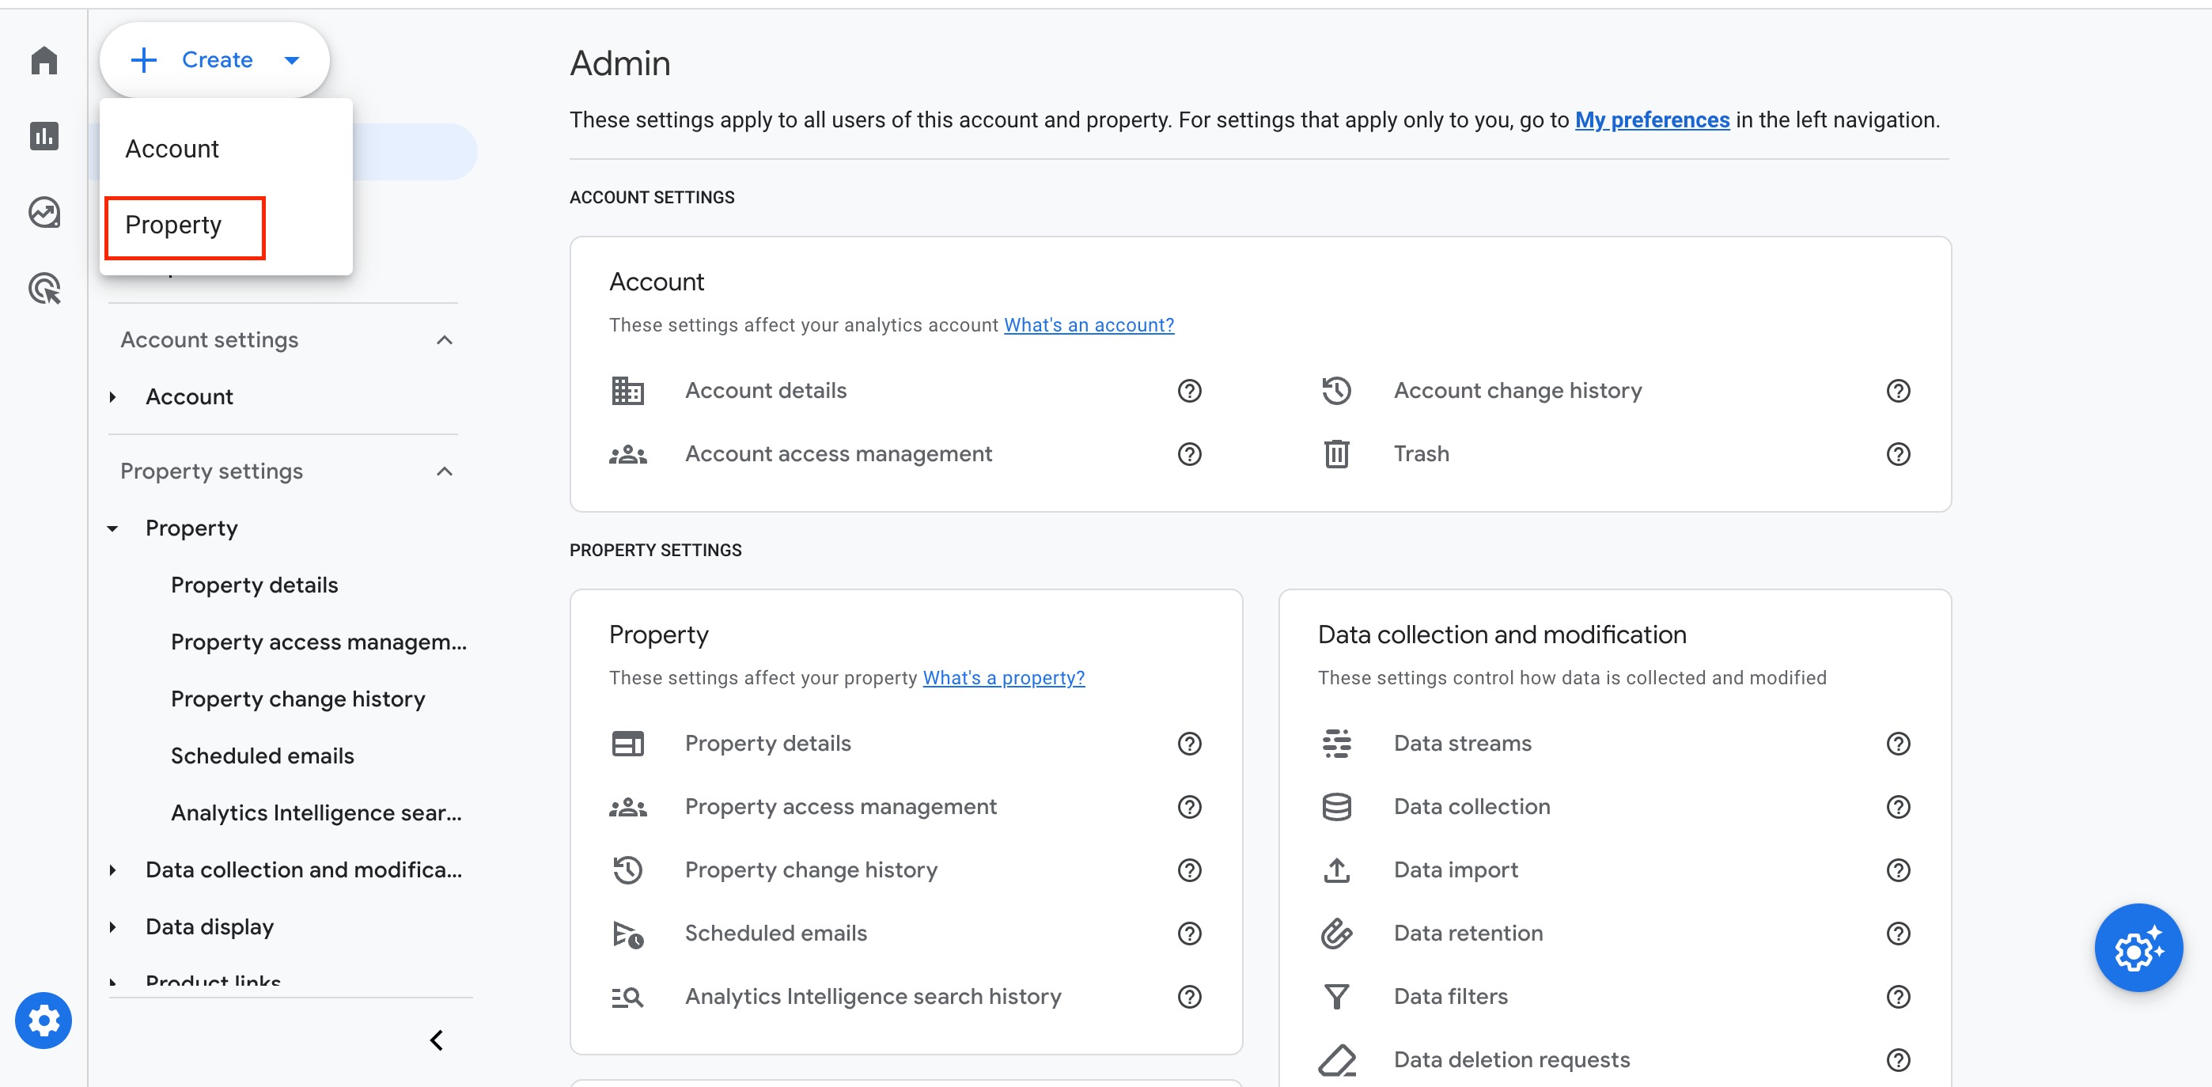Click help icon next to Data filters
The image size is (2212, 1087).
[1897, 996]
